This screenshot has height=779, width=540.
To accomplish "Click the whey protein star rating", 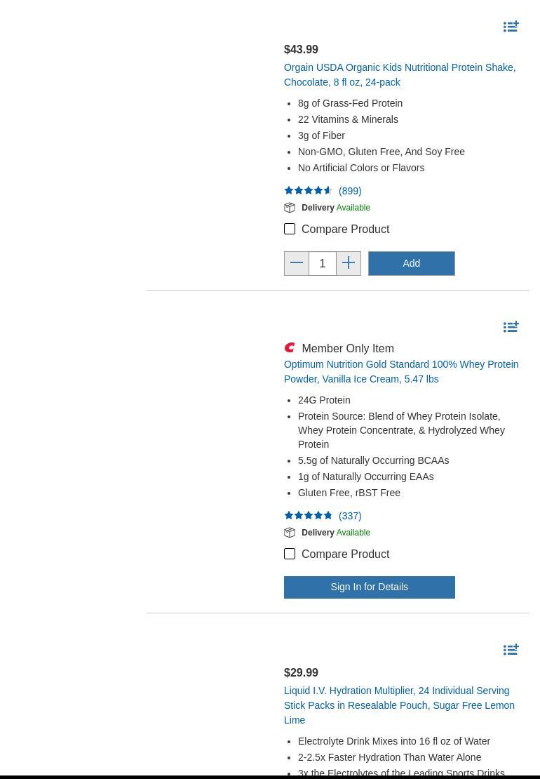I will click(308, 515).
